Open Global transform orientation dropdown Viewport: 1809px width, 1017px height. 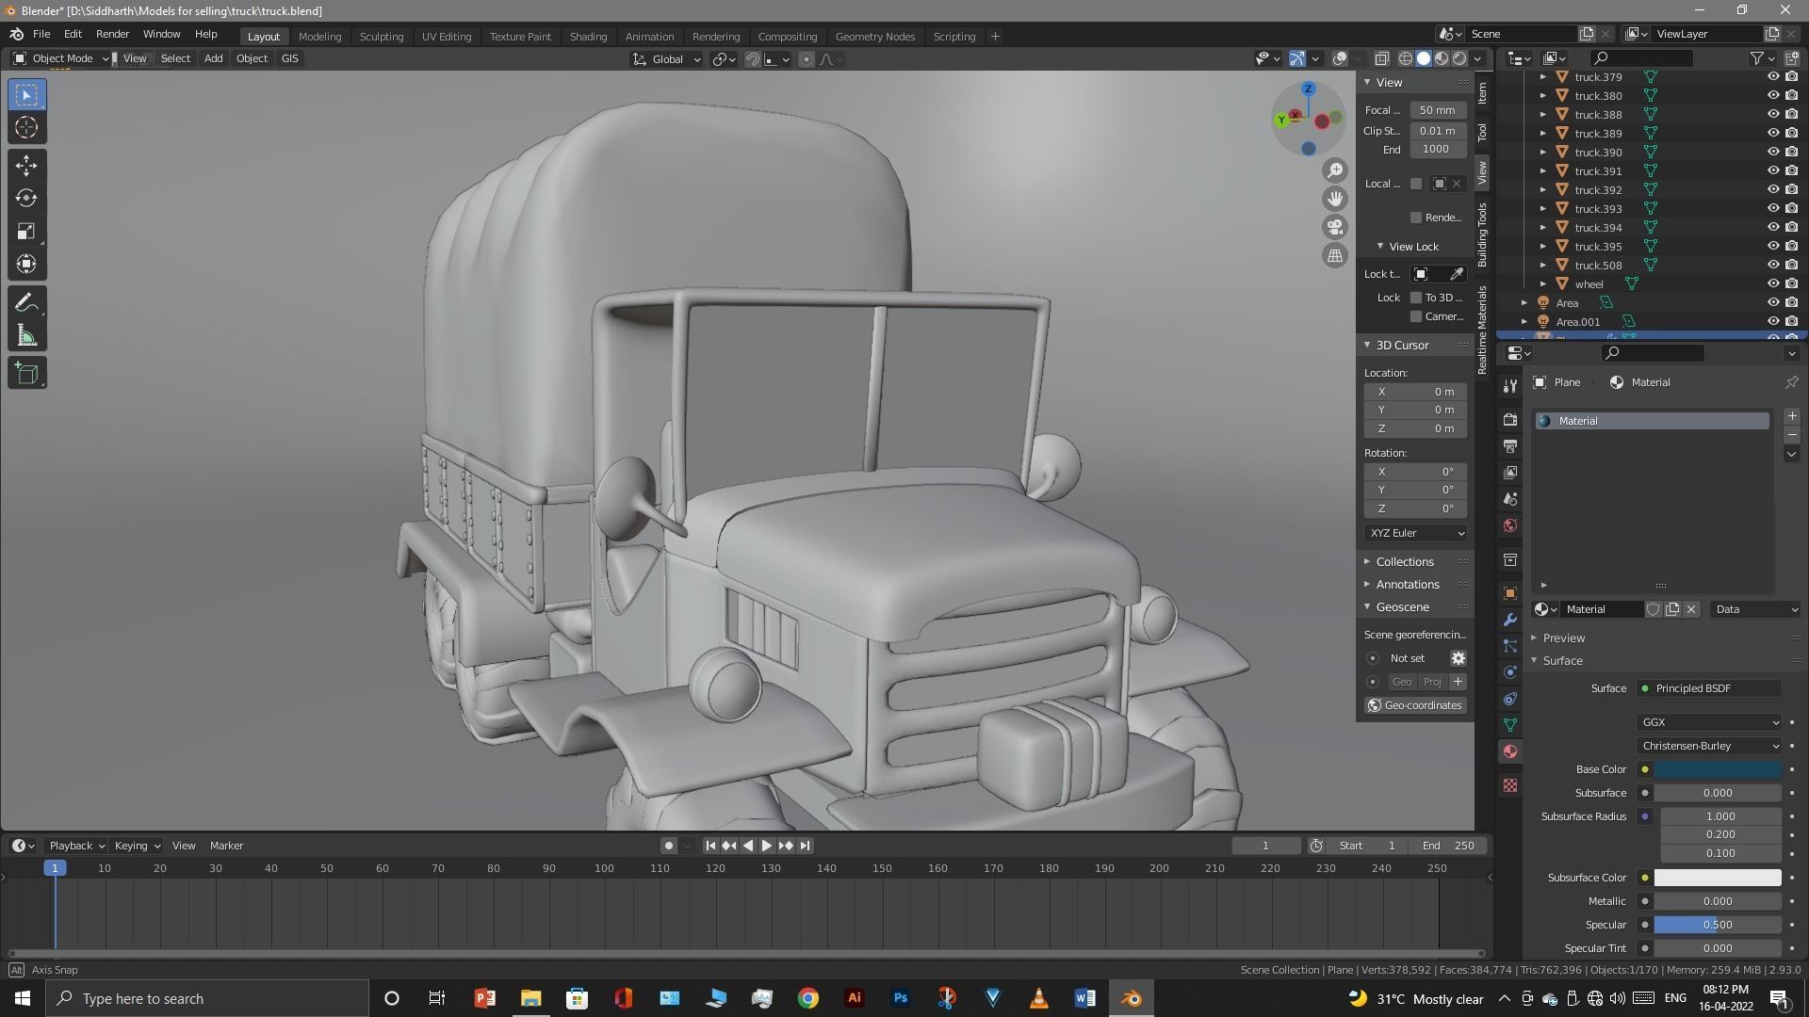coord(667,59)
